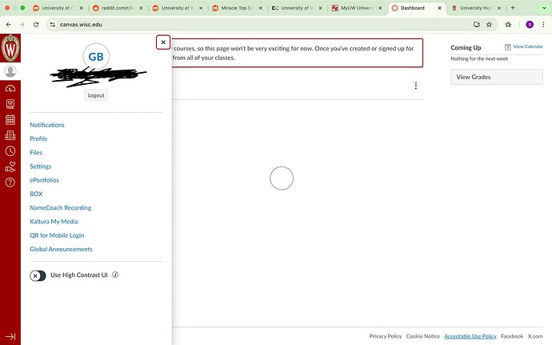This screenshot has height=345, width=552.
Task: Close the reddit.com tab
Action: coord(141,8)
